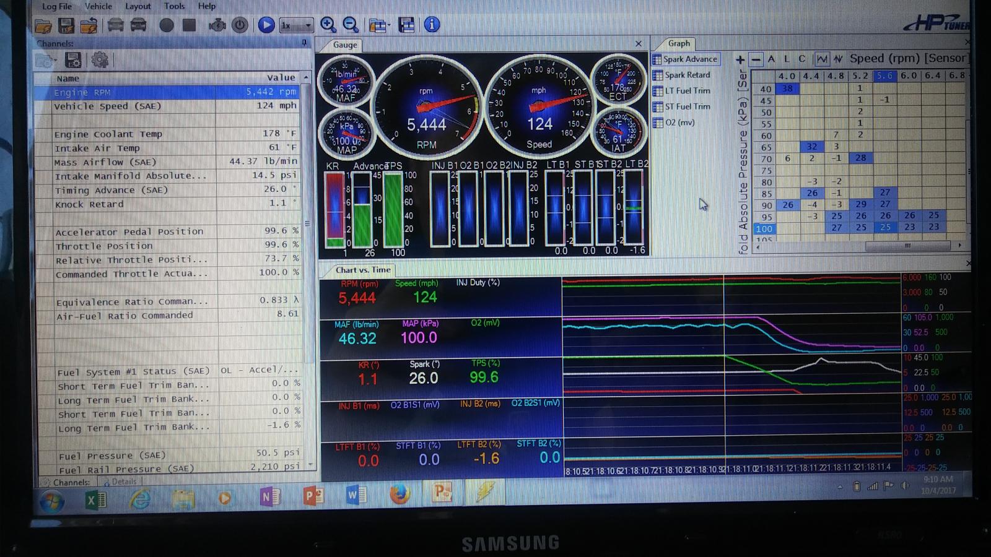This screenshot has width=991, height=557.
Task: Select the Spark Retard graph table
Action: 682,75
